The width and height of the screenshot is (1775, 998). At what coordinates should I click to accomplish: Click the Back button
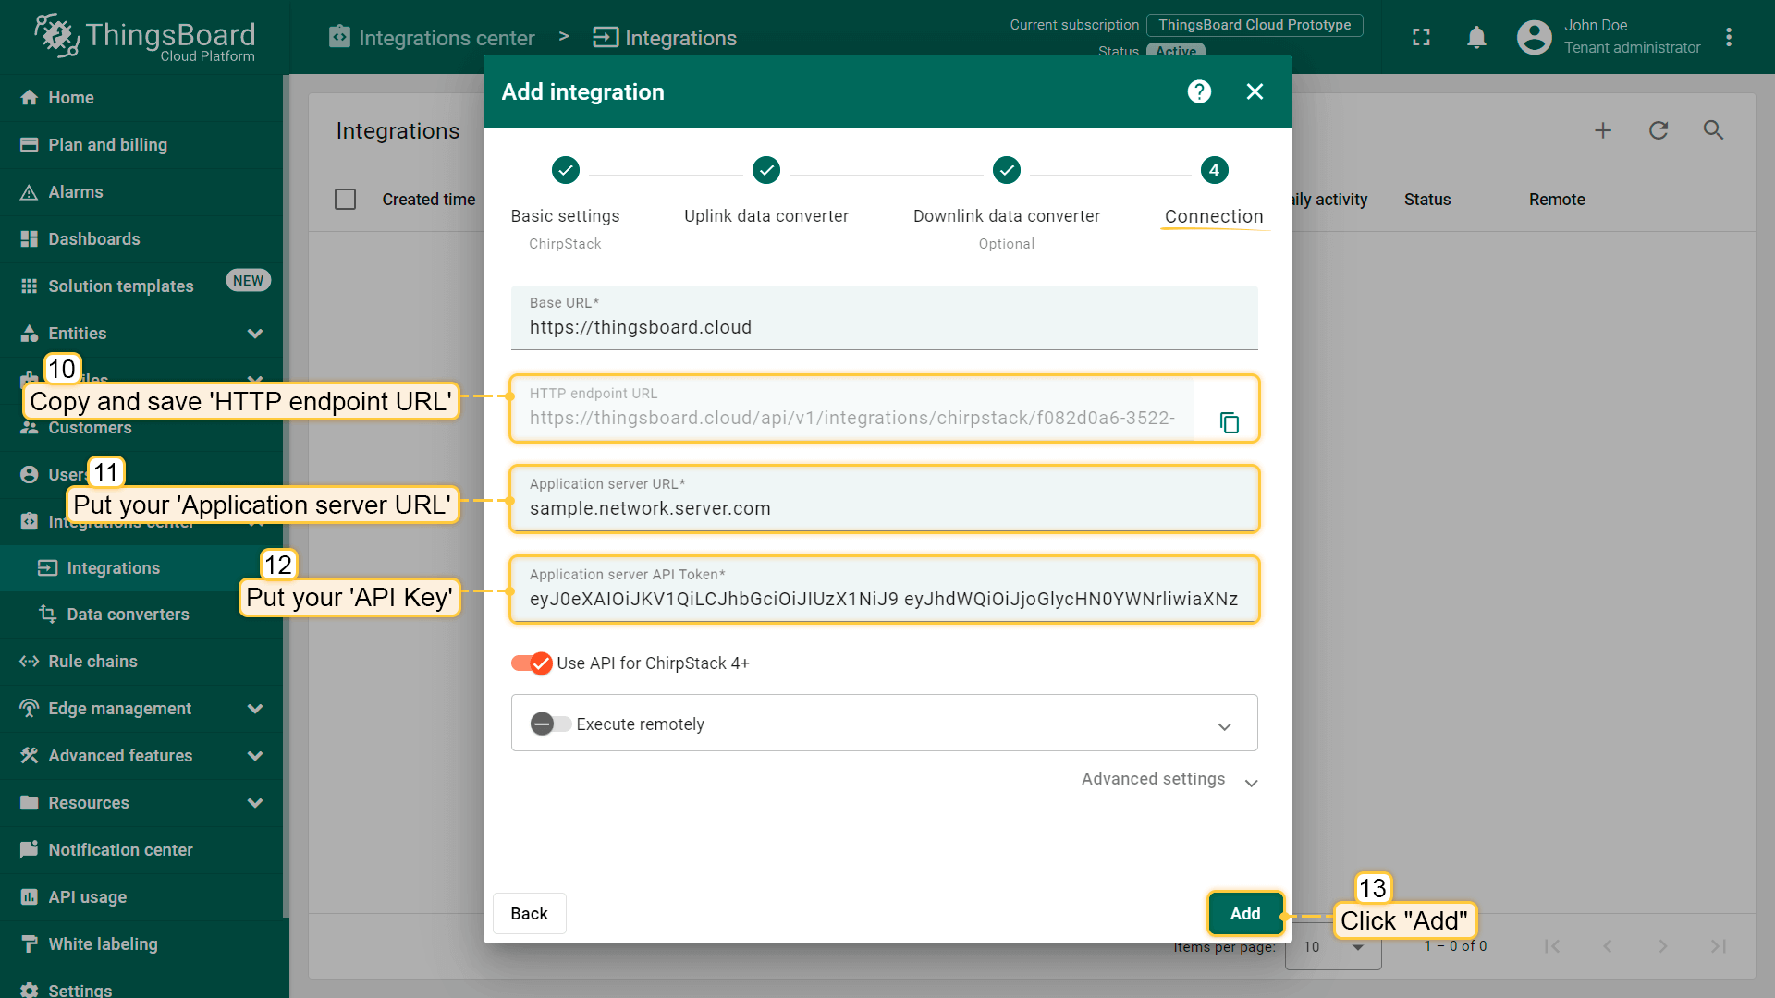coord(529,913)
